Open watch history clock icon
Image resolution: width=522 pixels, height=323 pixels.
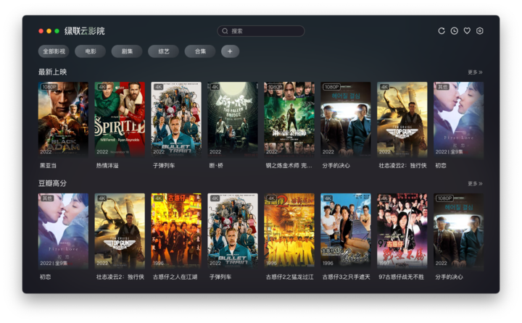[454, 31]
